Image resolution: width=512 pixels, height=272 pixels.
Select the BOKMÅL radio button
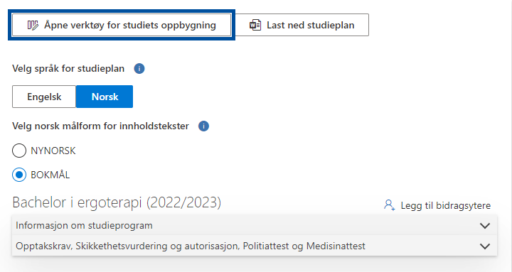click(x=19, y=175)
